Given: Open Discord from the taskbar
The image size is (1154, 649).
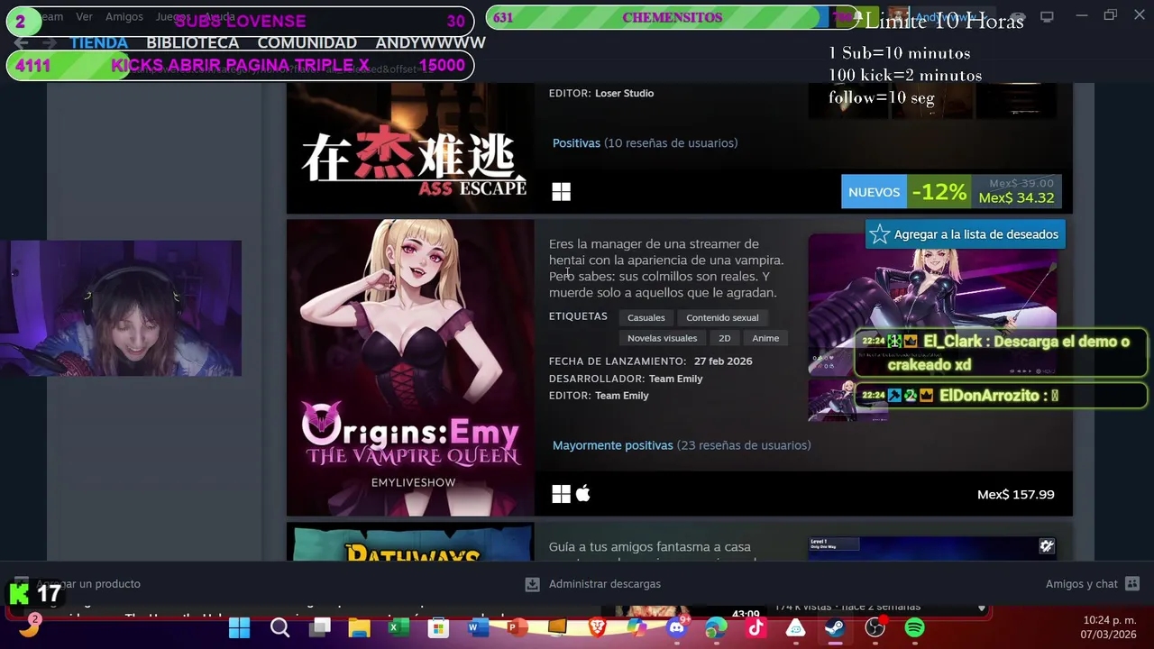Looking at the screenshot, I should 676,628.
